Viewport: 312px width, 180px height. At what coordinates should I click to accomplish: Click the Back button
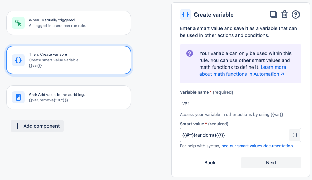pos(210,163)
